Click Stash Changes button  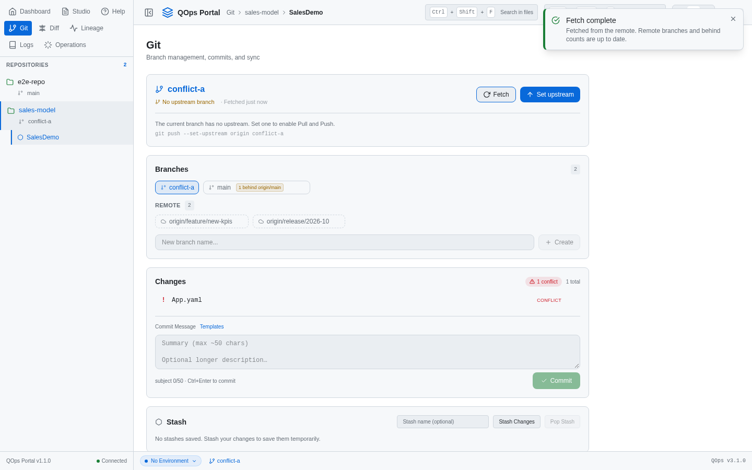[x=516, y=422]
